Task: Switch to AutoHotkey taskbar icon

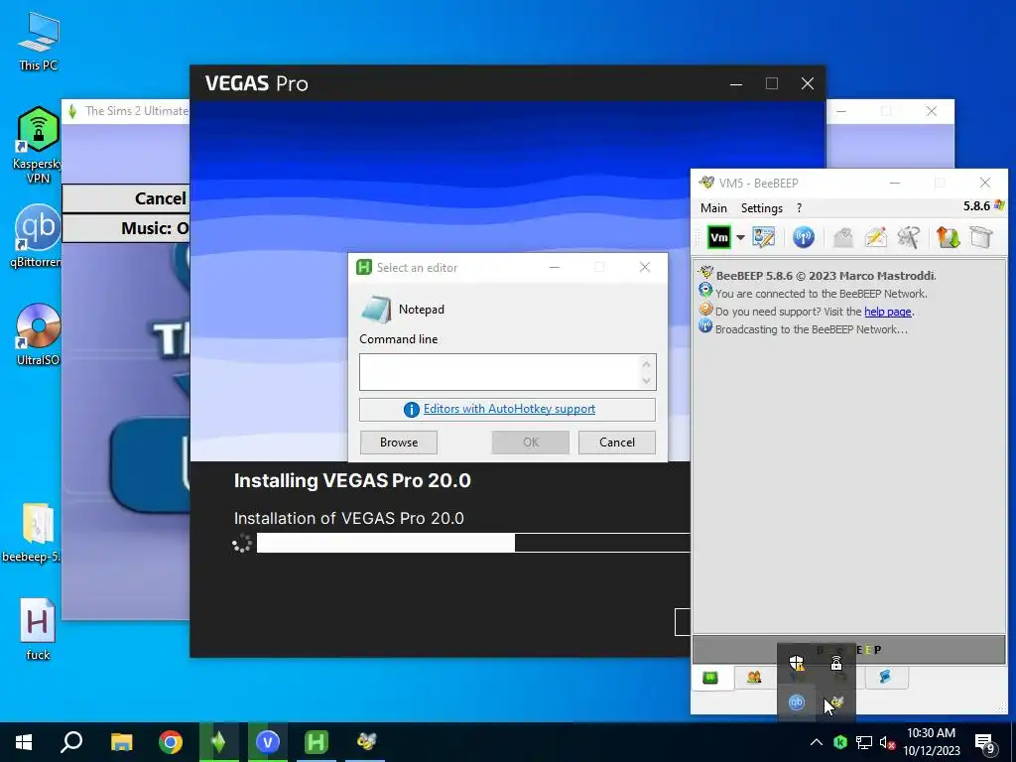Action: pos(317,742)
